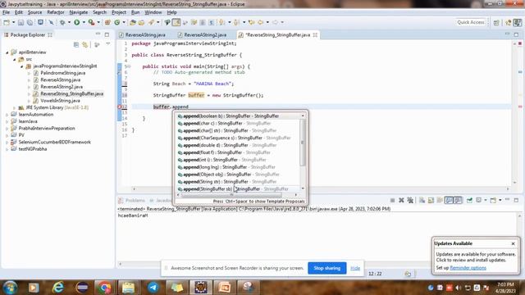Expand SeleniumCucumberBDDFramework project
Viewport: 525px width, 295px height.
click(x=7, y=142)
